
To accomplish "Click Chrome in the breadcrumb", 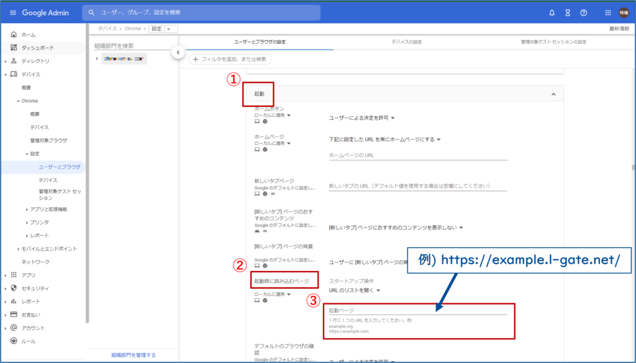I will point(133,29).
